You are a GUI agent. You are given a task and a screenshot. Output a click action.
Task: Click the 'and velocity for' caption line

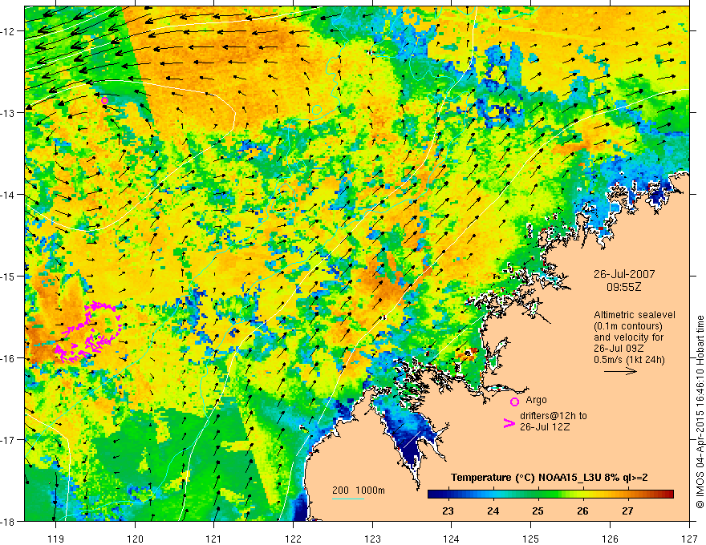(x=628, y=337)
